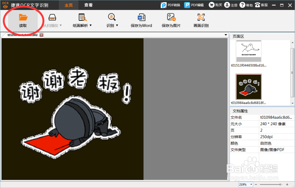Click the OCR app logo
The width and height of the screenshot is (295, 188).
pyautogui.click(x=5, y=5)
